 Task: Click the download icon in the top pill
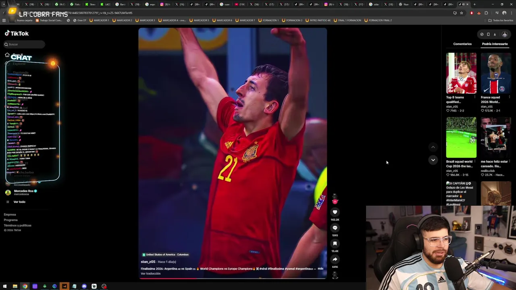495,34
